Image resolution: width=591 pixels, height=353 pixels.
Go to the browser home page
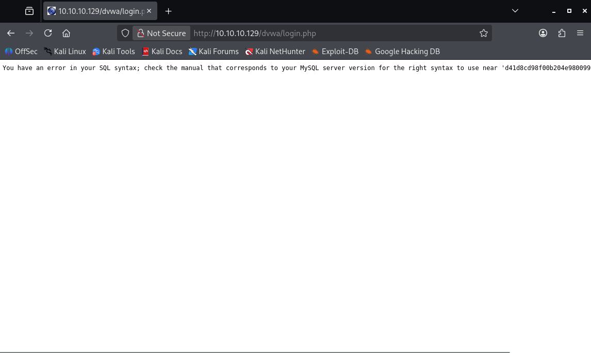pos(66,33)
